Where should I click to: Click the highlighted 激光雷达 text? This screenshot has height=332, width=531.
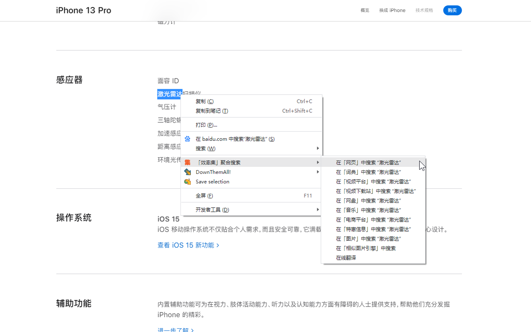169,94
